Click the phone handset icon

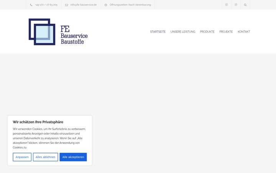[x=31, y=5]
